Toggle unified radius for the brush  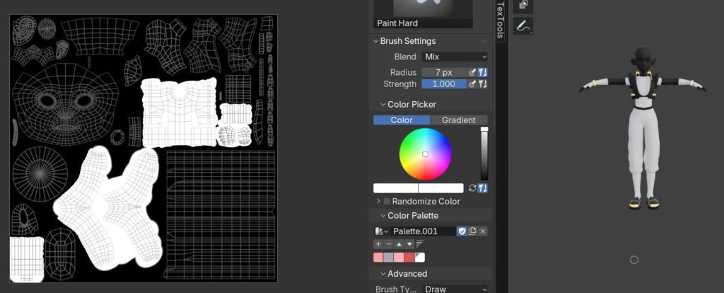click(x=483, y=72)
